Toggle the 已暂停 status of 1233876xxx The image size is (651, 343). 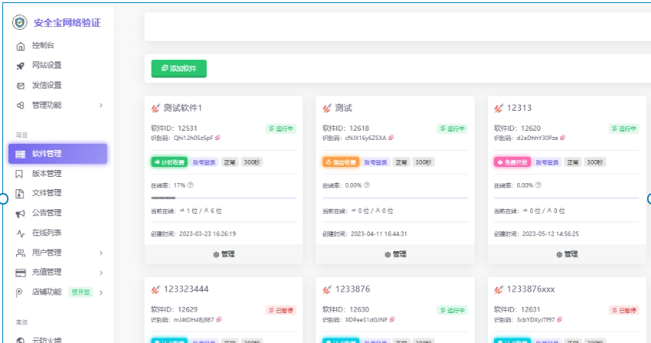click(x=624, y=310)
